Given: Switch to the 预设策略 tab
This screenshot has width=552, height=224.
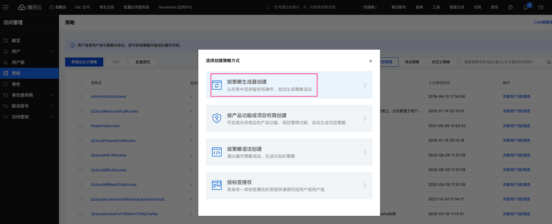Looking at the screenshot, I should pos(412,62).
